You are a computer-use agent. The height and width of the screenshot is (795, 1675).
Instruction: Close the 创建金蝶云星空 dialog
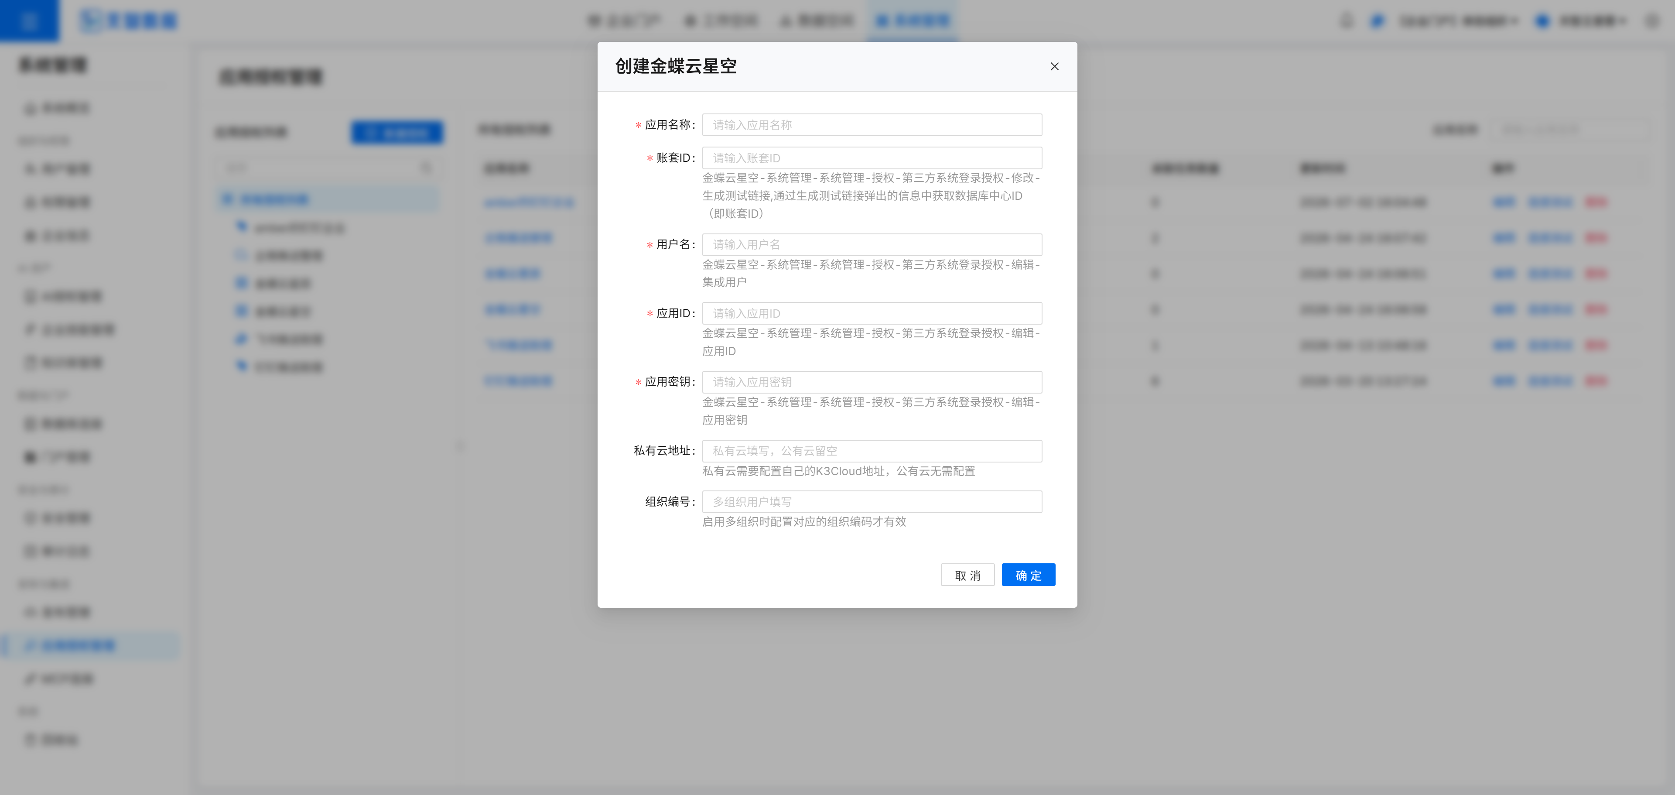coord(1054,66)
